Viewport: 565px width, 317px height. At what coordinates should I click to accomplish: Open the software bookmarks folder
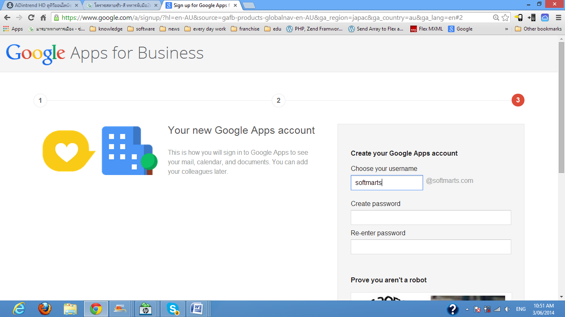click(x=141, y=29)
